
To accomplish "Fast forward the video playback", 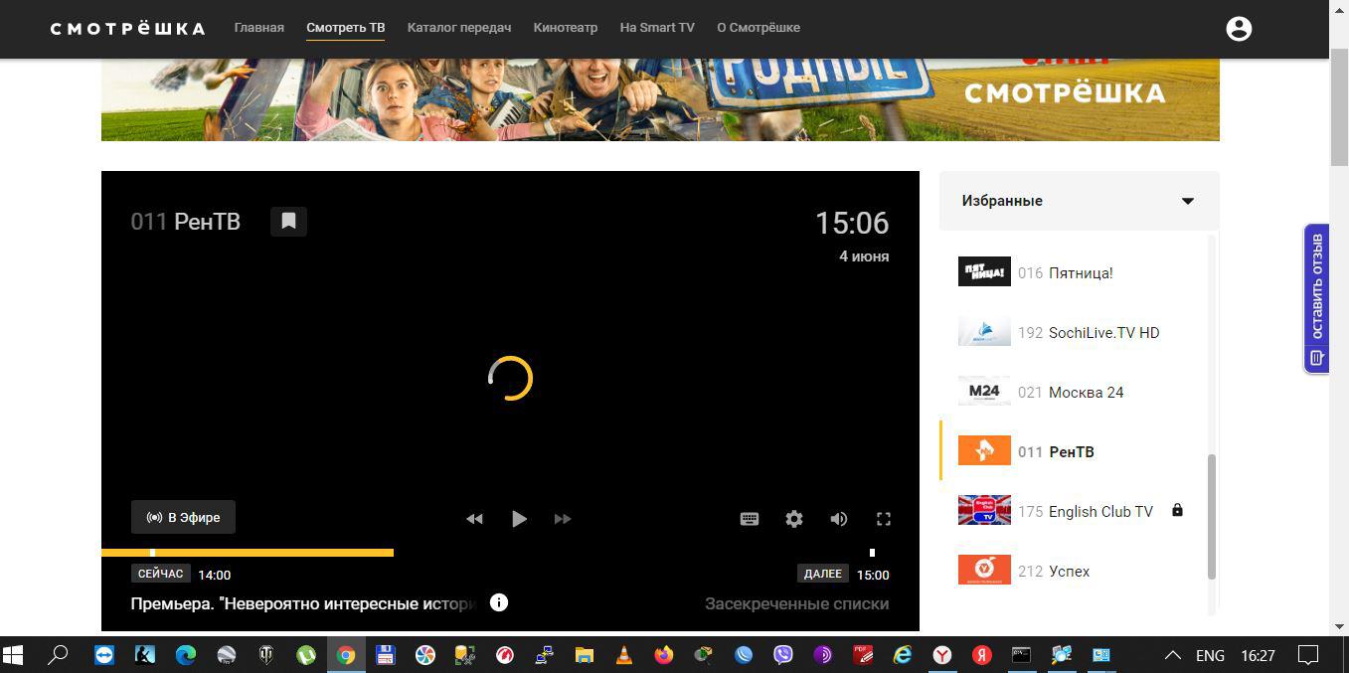I will click(563, 519).
